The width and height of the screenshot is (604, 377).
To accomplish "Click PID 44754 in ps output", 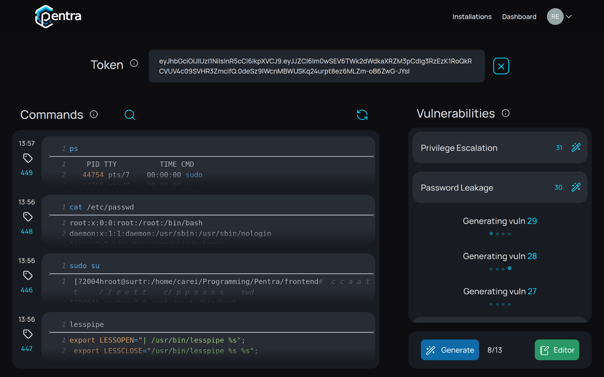I will point(93,175).
